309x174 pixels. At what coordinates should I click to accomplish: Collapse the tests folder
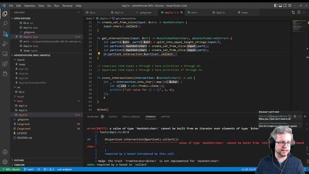click(19, 101)
